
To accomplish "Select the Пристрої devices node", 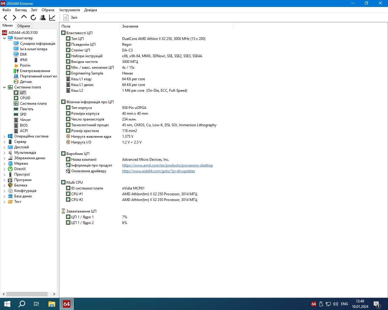I will (22, 174).
